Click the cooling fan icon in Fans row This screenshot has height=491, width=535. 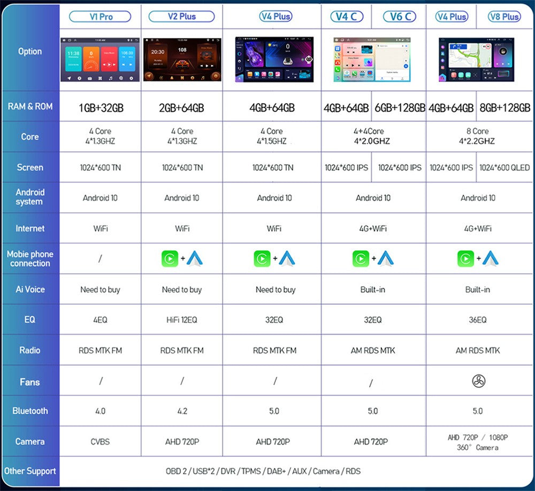point(479,381)
